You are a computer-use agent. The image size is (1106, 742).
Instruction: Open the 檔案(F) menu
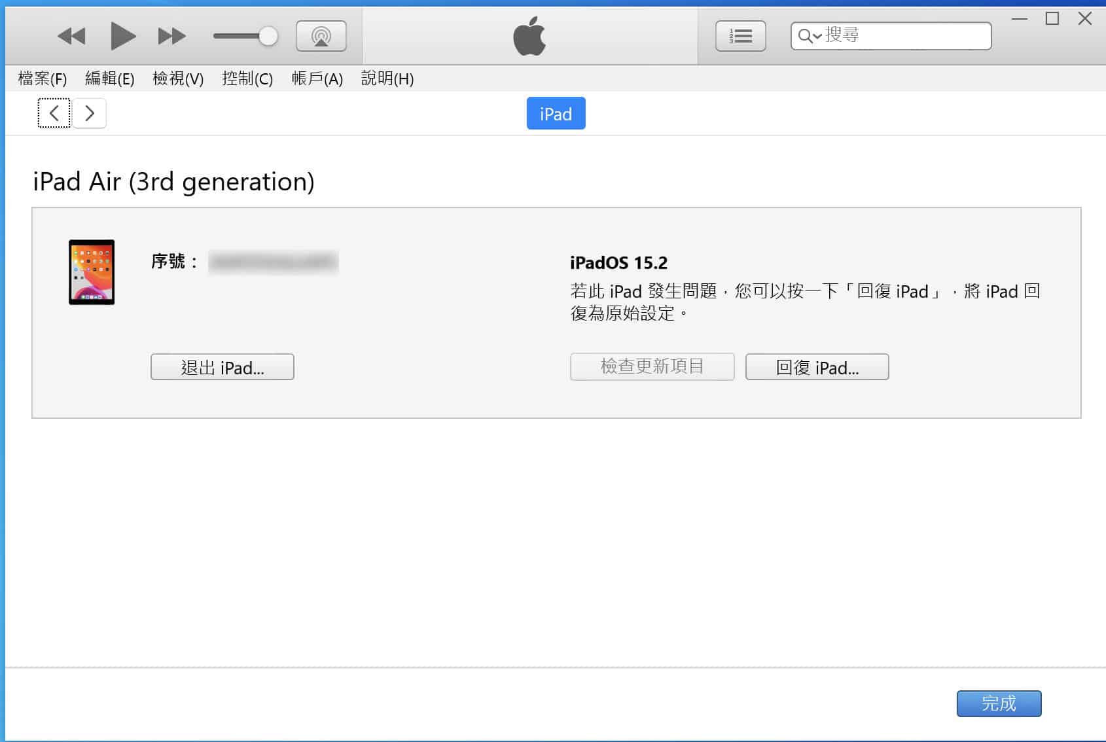click(x=43, y=79)
